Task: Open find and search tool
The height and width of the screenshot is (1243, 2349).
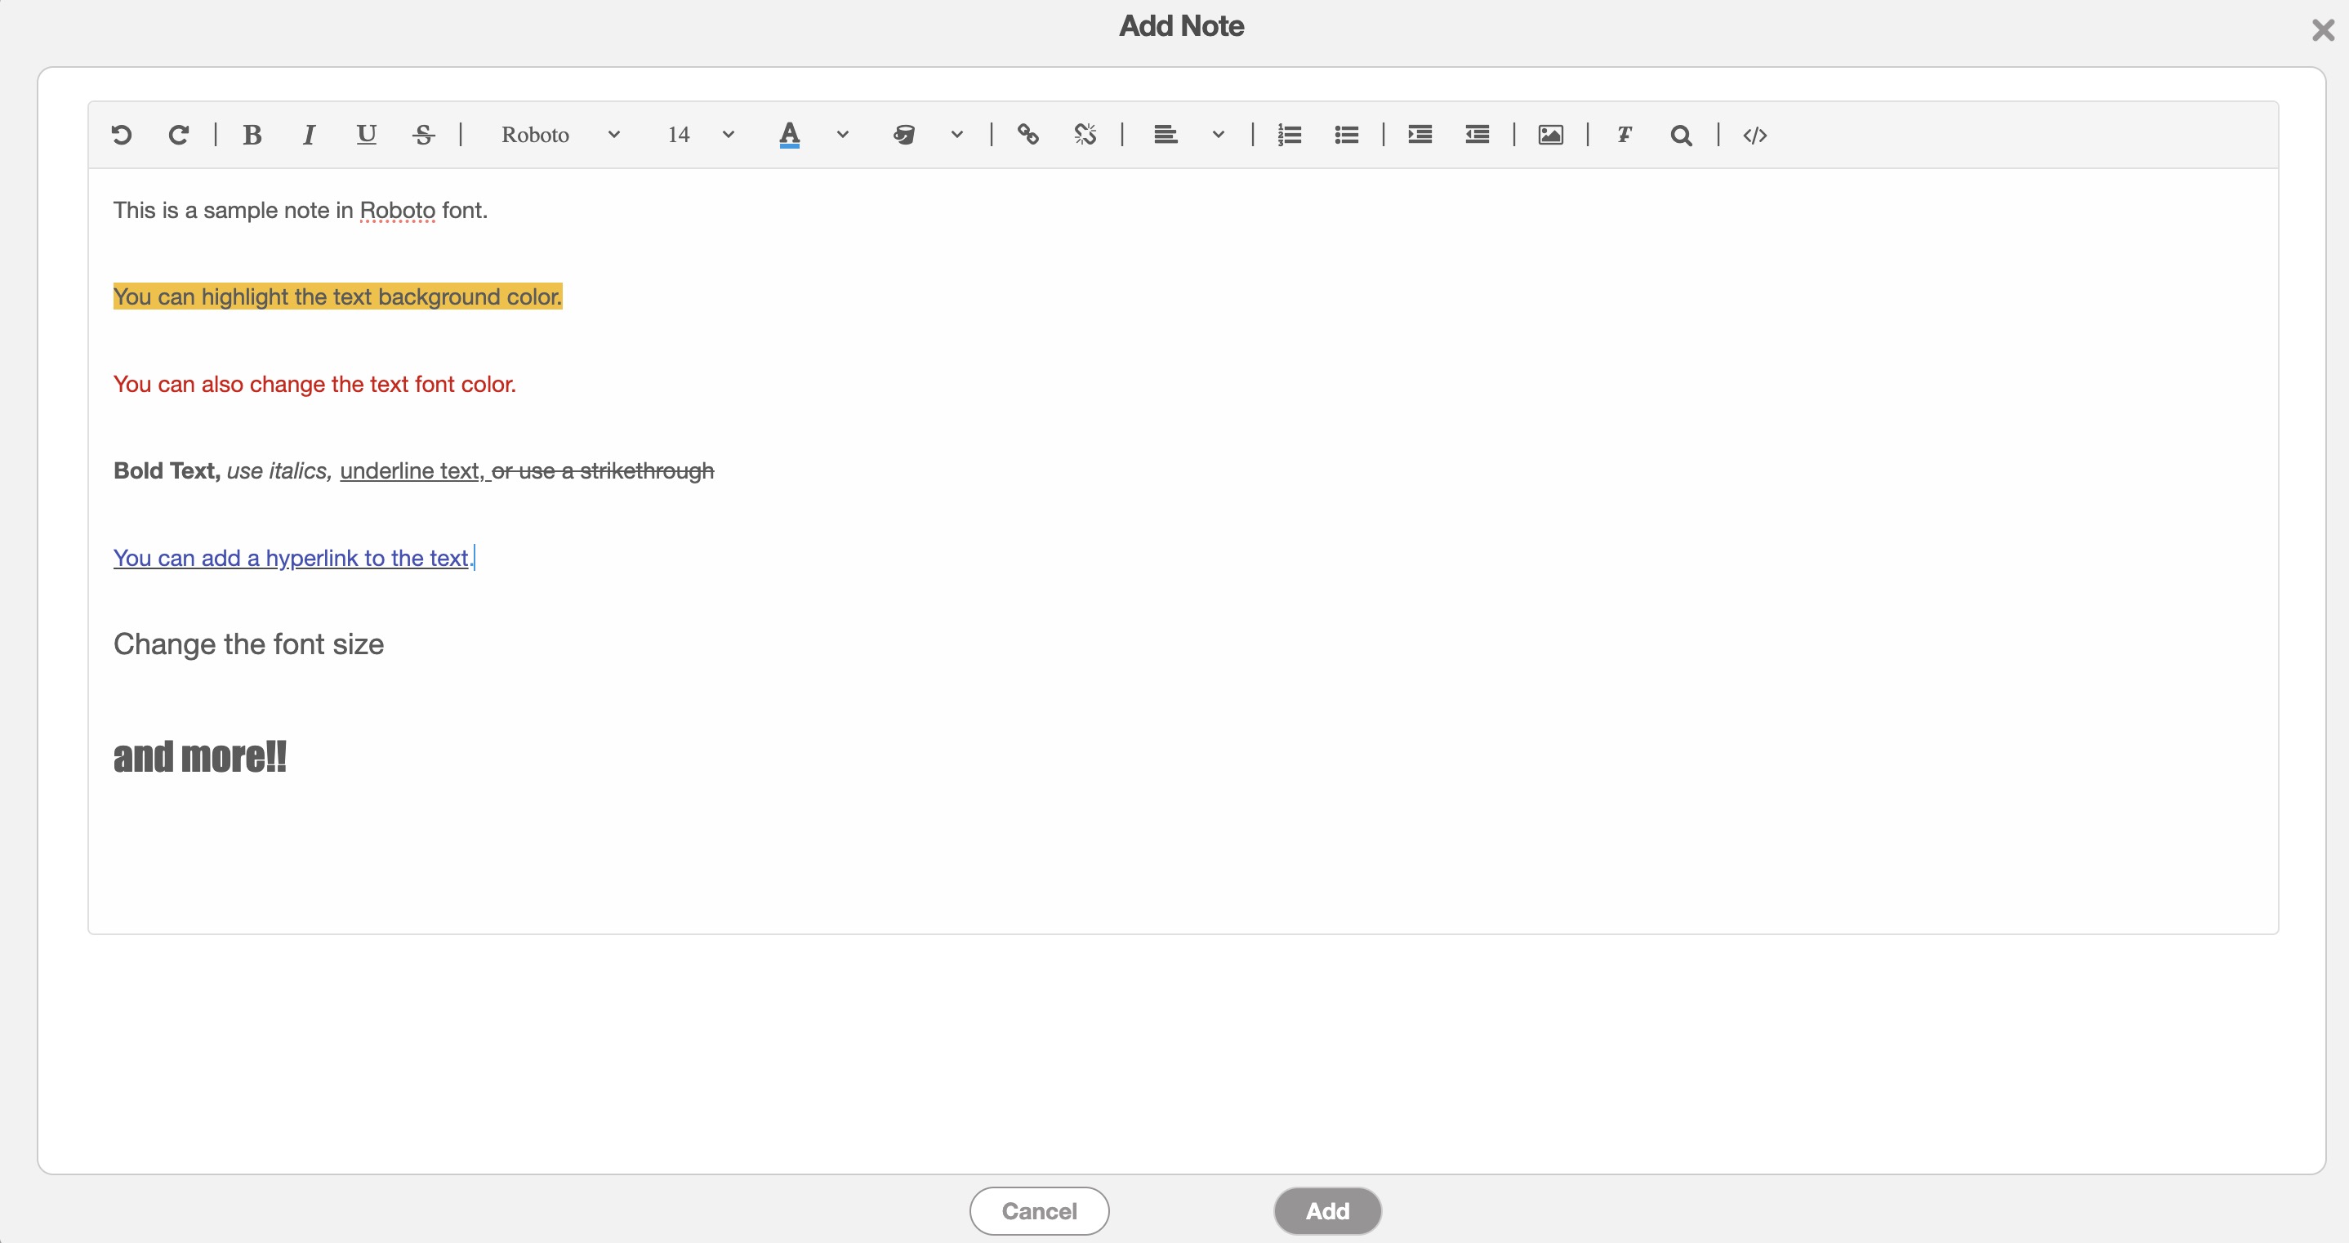Action: click(x=1681, y=135)
